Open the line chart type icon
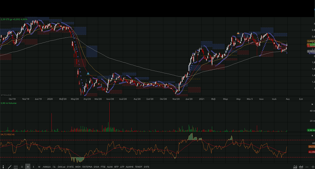315x169 pixels. click(x=295, y=167)
